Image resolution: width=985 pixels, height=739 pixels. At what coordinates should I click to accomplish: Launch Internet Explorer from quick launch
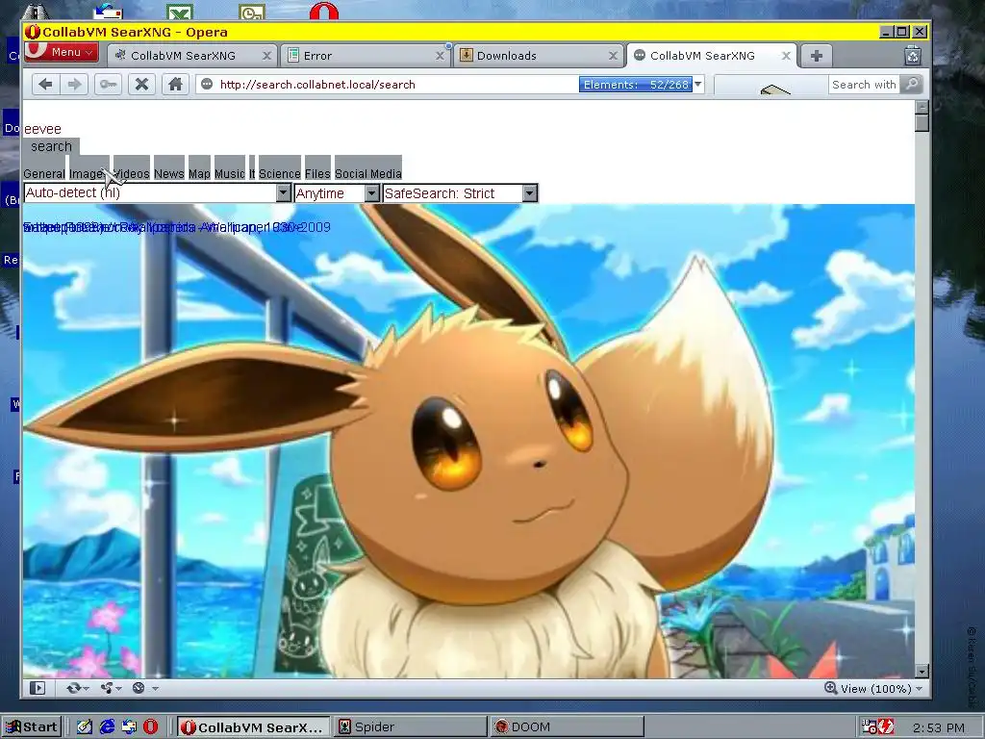[x=108, y=727]
